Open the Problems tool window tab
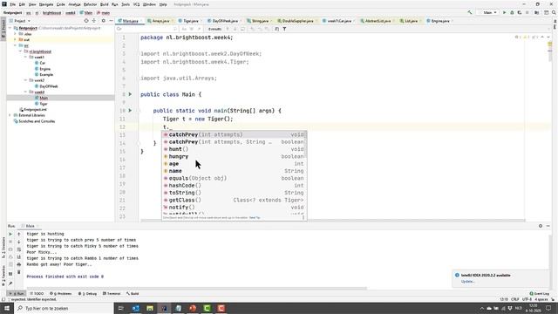The height and width of the screenshot is (314, 558). (x=61, y=294)
